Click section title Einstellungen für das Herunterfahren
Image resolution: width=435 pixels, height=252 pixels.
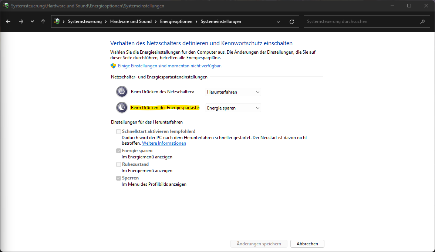(147, 122)
